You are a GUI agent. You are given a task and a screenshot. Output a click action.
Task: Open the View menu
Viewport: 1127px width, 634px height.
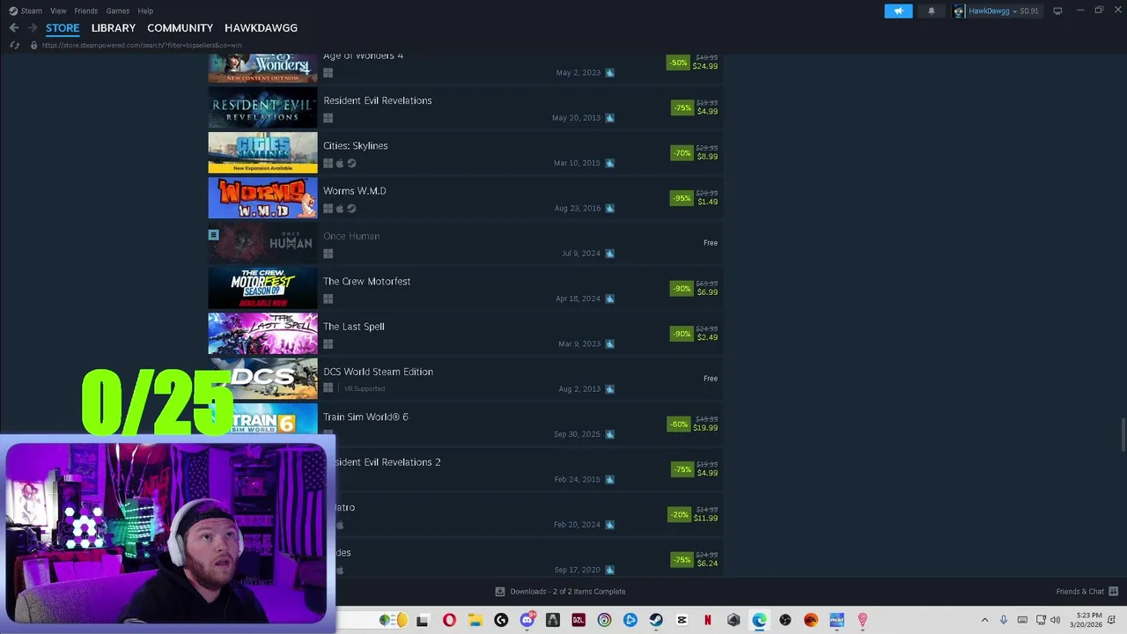pyautogui.click(x=58, y=11)
